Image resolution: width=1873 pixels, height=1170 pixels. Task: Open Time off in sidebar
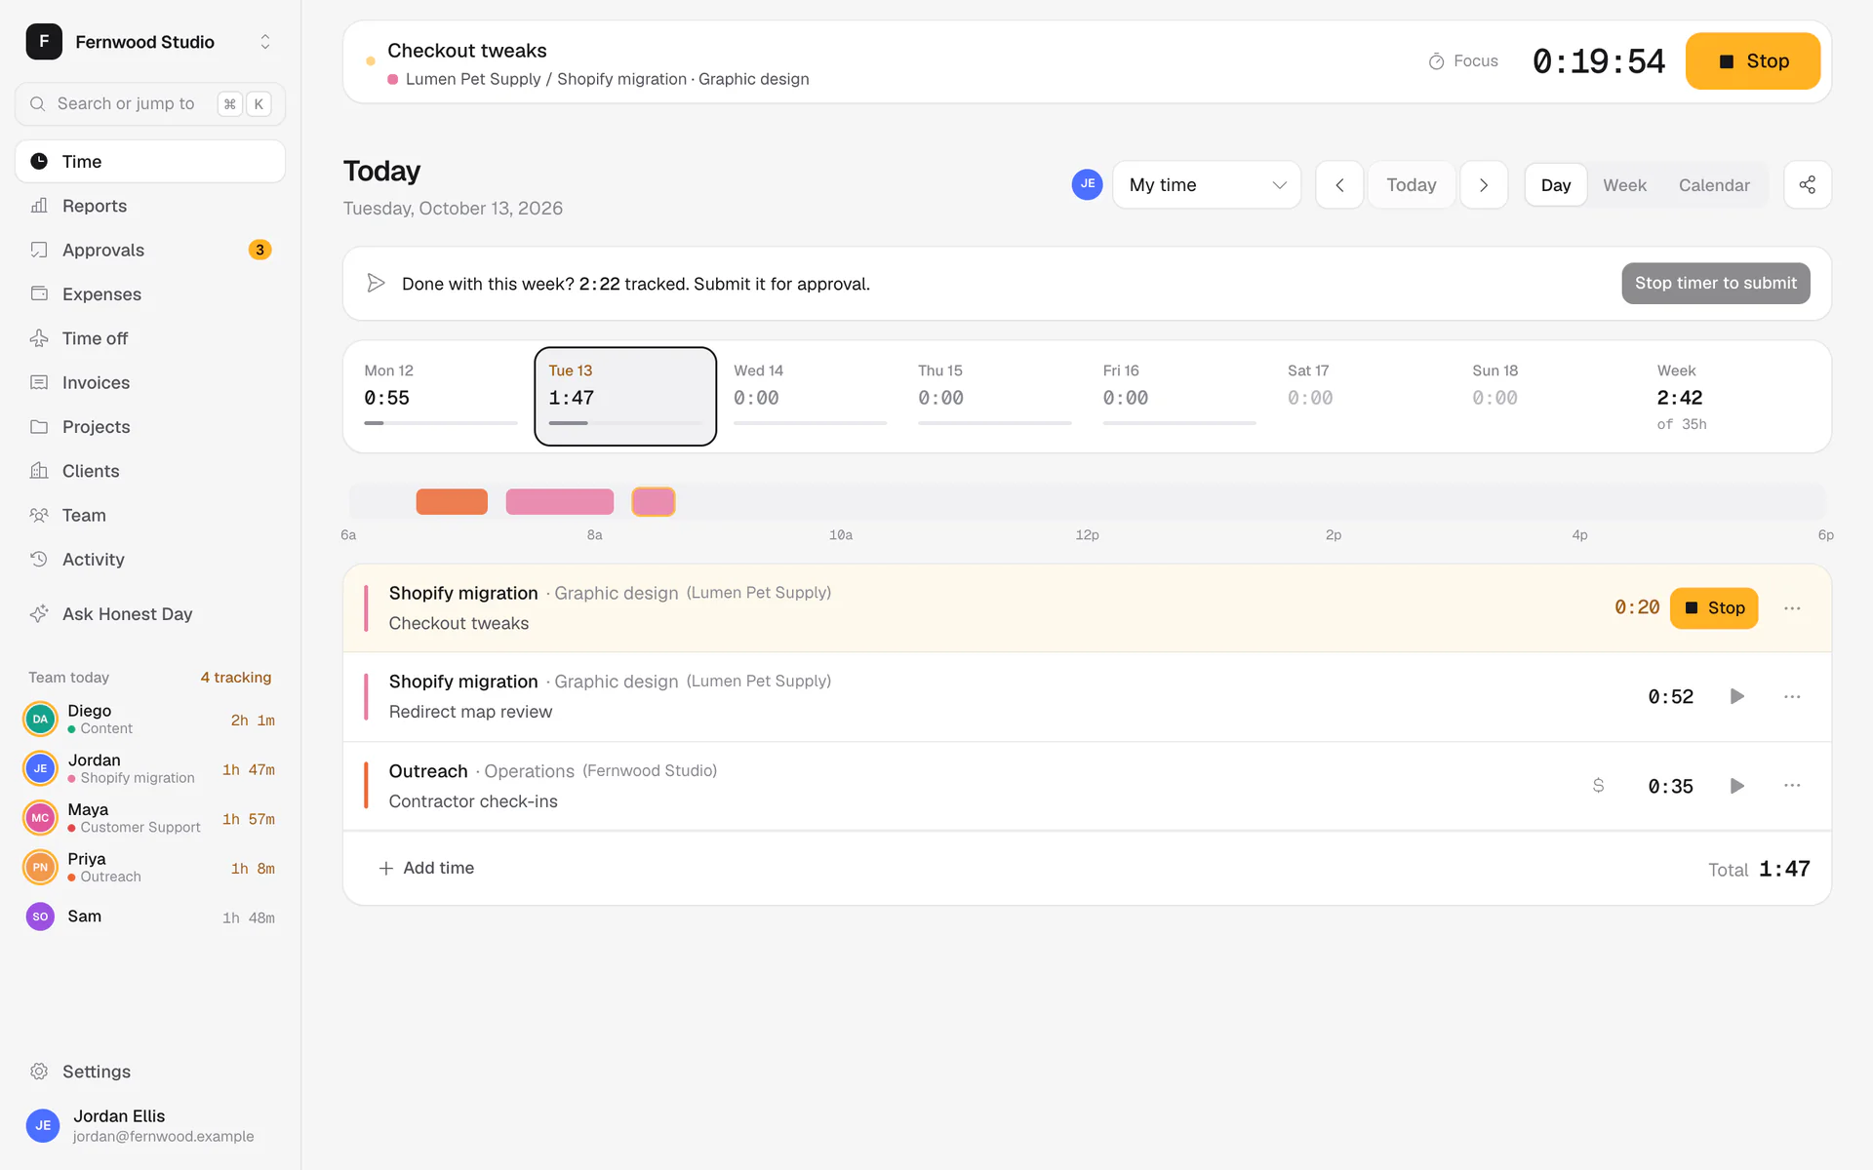[x=150, y=338]
